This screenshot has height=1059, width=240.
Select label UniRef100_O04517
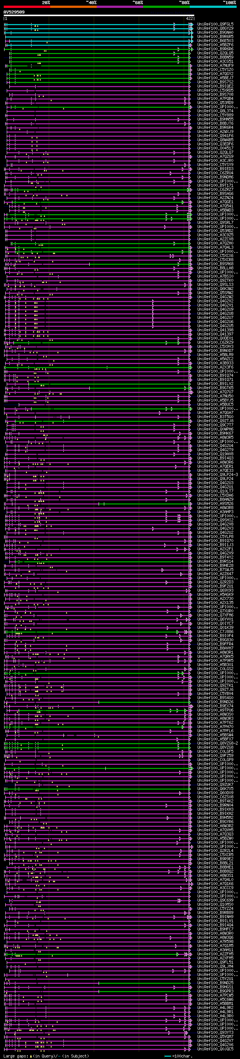point(215,148)
